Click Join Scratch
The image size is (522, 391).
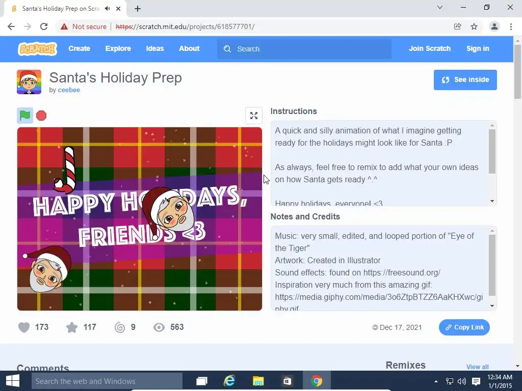(x=429, y=48)
